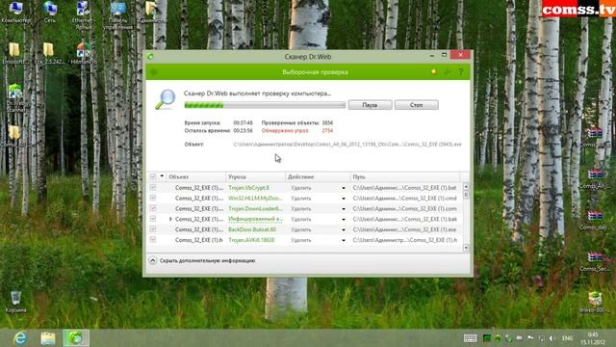
Task: Toggle the select-all checkbox in table header
Action: (x=153, y=176)
